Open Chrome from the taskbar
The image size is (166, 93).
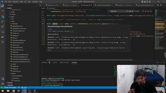click(x=13, y=91)
